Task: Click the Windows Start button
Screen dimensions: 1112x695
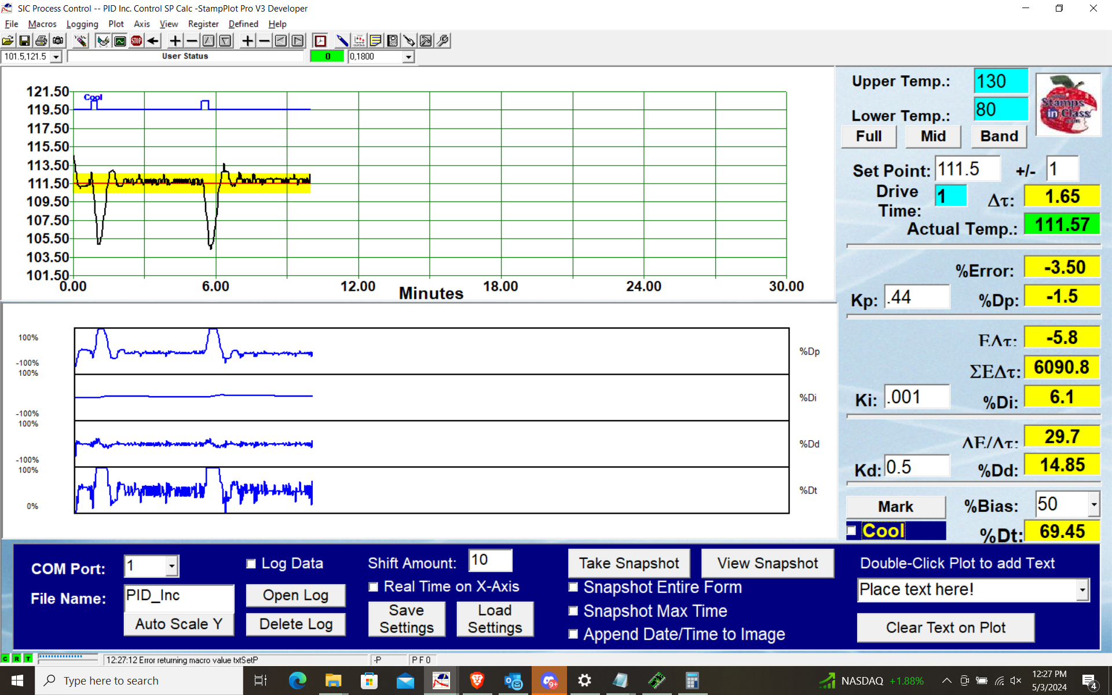Action: click(x=17, y=681)
